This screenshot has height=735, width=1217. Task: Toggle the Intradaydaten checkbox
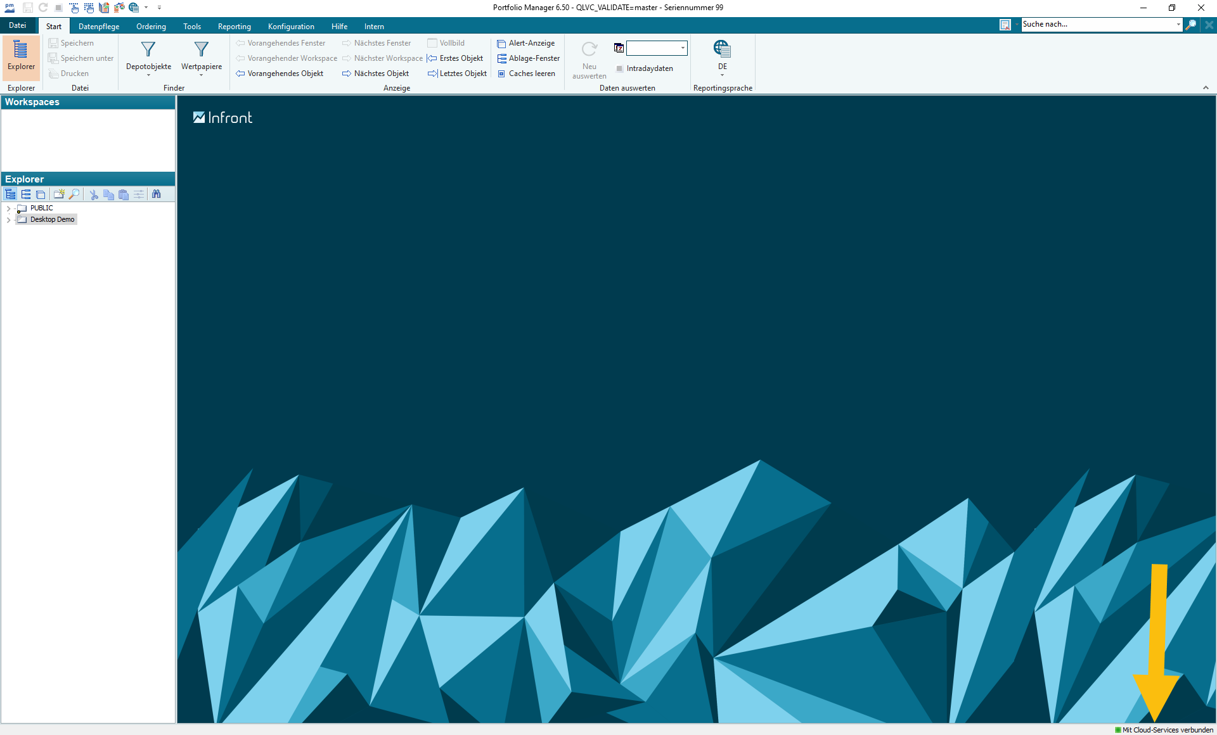point(619,68)
